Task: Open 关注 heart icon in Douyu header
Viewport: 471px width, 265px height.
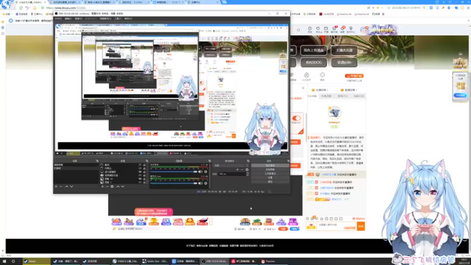Action: [x=318, y=29]
